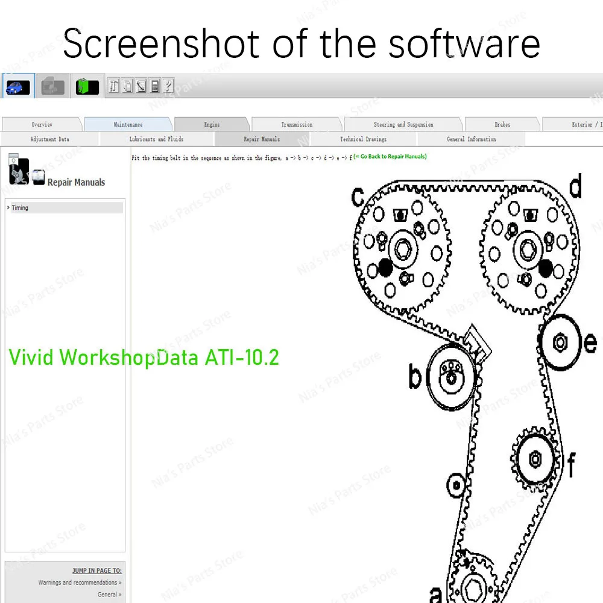Screen dimensions: 603x603
Task: Select the Repair Manuals sub-tab
Action: [262, 139]
